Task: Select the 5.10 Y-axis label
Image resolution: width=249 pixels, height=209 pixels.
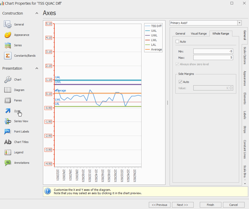Action: (x=49, y=24)
